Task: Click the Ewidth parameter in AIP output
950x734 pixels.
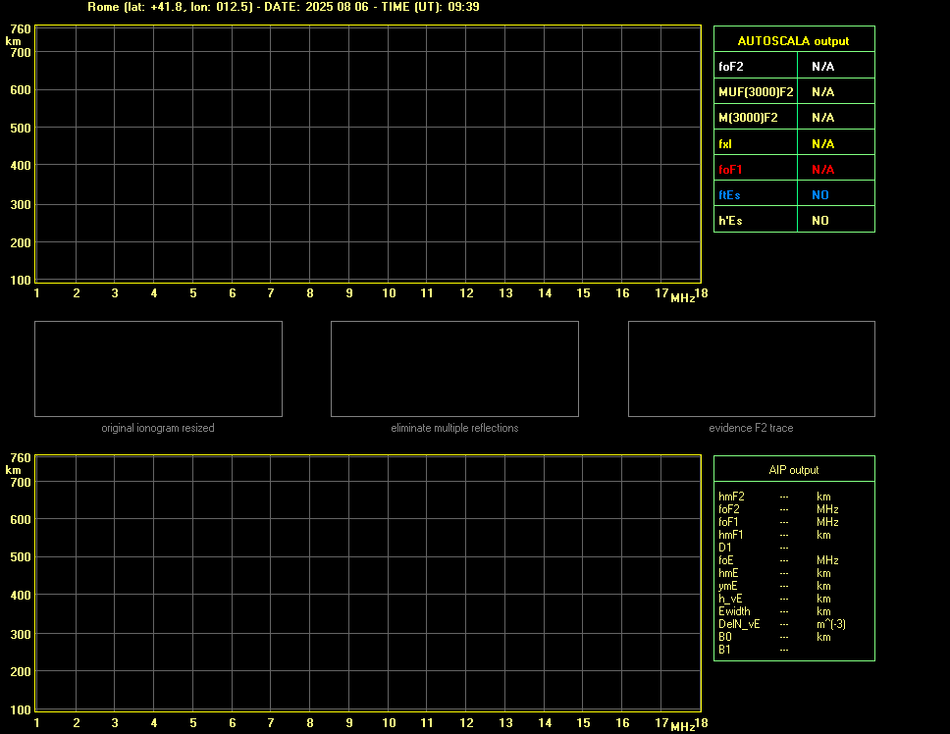Action: [734, 611]
